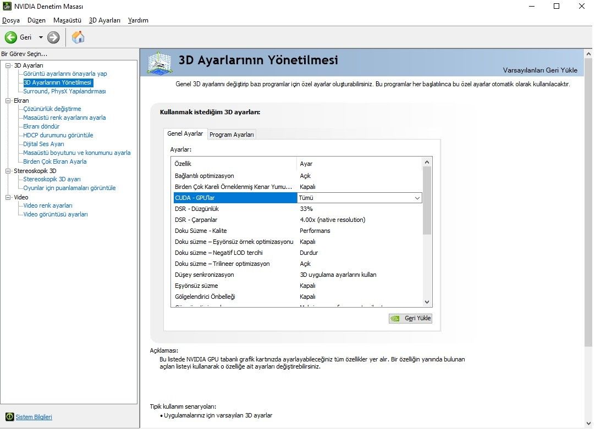Screen dimensions: 595x429
Task: Open the 3D Ayarları menu
Action: coord(104,20)
